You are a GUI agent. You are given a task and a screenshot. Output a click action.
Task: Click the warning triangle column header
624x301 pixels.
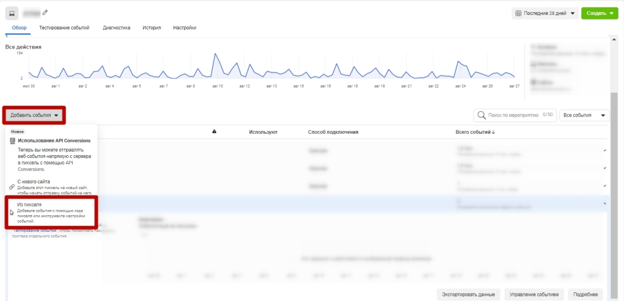(215, 131)
